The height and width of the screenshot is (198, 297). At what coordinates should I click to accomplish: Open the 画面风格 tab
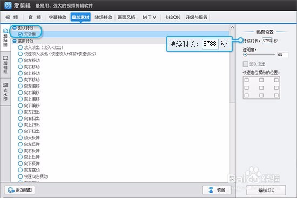coord(126,17)
